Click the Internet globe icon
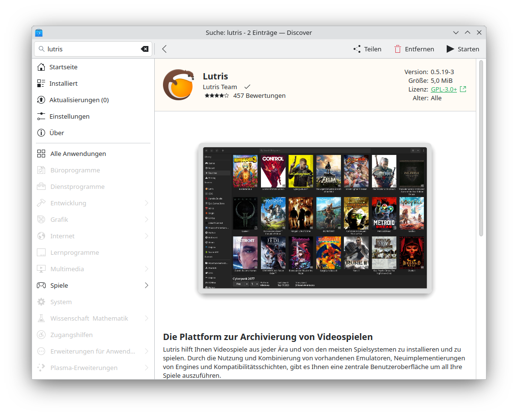Viewport: 518px width, 417px height. pyautogui.click(x=41, y=236)
